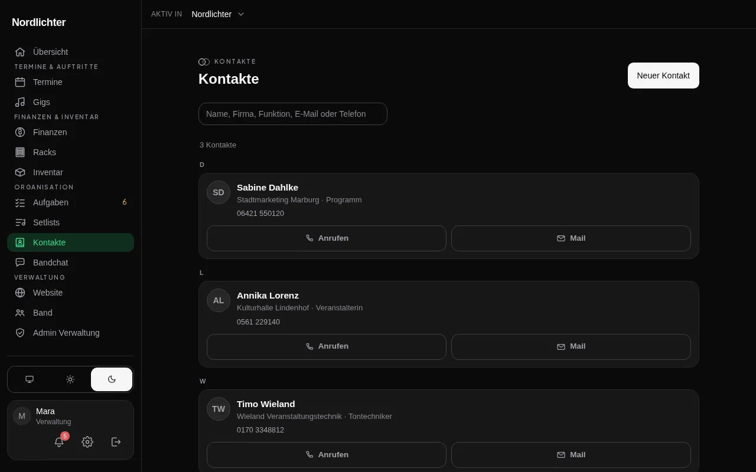The image size is (756, 472).
Task: Open the Bandchat menu entry
Action: pyautogui.click(x=70, y=263)
